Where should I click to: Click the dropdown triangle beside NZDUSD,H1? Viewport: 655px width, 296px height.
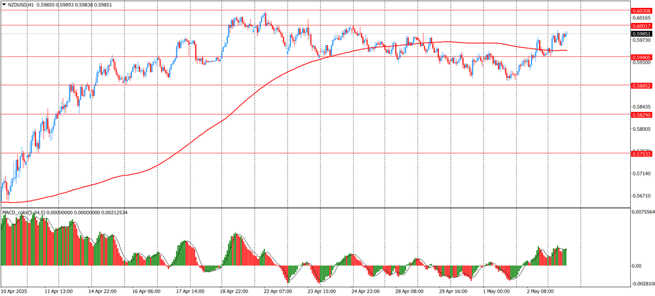(4, 4)
